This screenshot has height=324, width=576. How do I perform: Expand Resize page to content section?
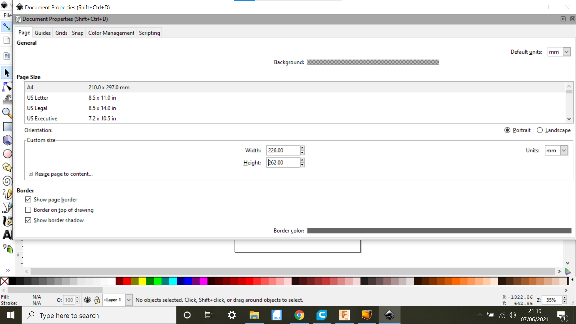(31, 174)
